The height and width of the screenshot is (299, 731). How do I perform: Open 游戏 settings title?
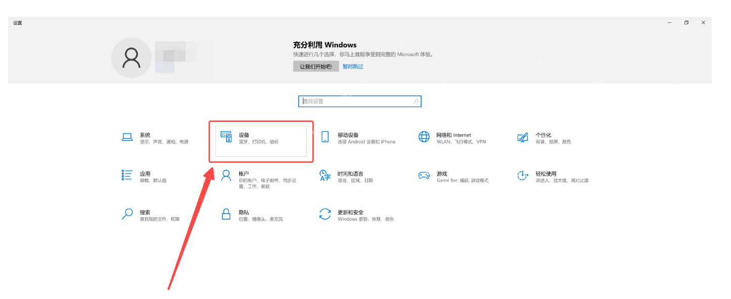(442, 173)
